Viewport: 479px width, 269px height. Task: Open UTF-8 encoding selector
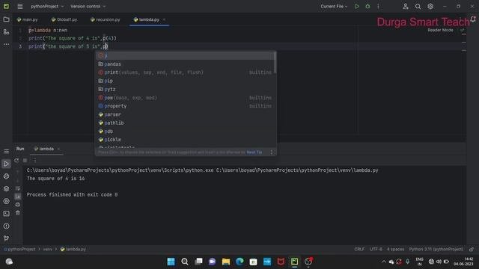tap(376, 249)
